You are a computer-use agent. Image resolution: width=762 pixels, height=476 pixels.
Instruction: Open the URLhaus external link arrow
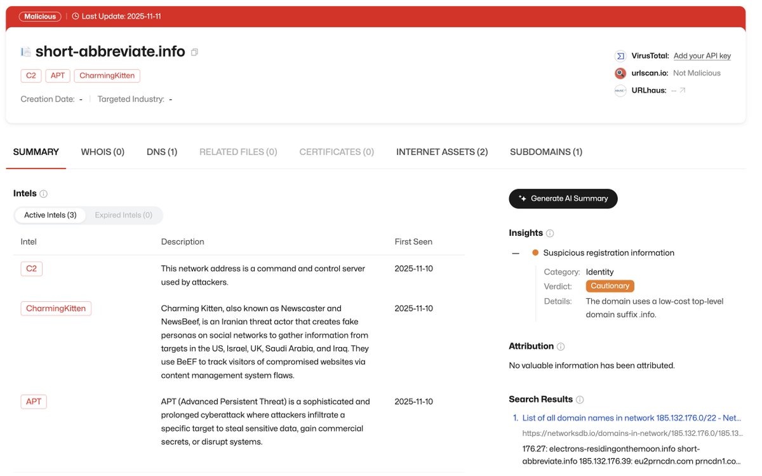683,90
